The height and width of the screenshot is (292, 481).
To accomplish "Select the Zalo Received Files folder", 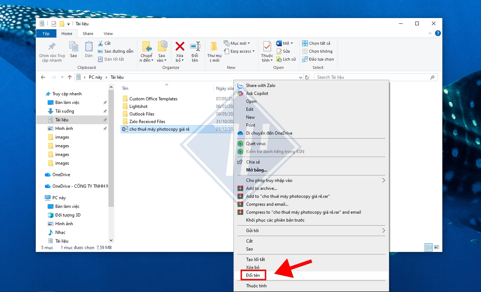I will click(147, 122).
